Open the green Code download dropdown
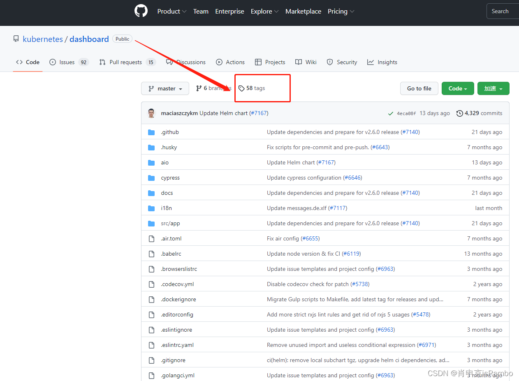 458,88
